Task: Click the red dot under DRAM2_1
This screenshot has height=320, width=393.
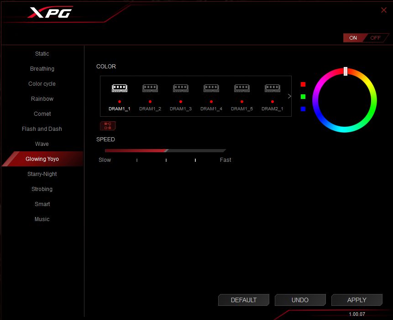Action: click(x=272, y=102)
